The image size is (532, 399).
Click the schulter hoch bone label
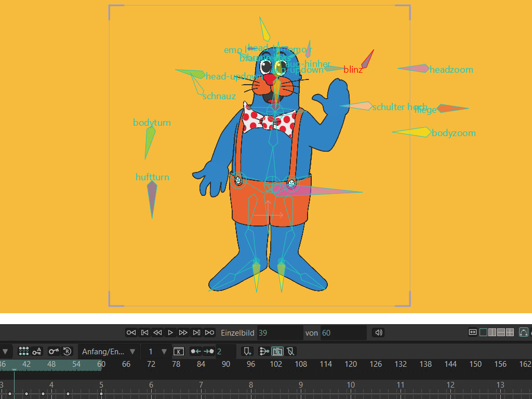point(400,107)
